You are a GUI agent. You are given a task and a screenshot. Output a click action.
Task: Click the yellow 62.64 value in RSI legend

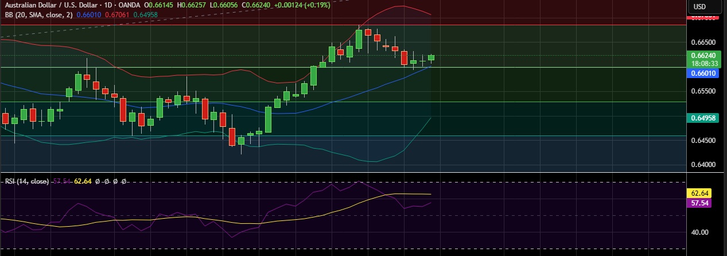click(83, 181)
